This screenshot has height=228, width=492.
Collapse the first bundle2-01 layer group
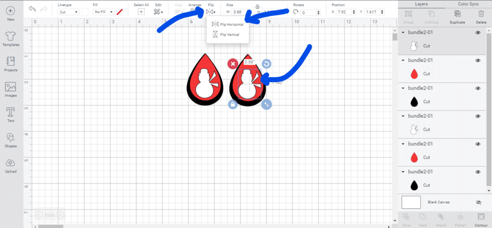click(x=403, y=33)
